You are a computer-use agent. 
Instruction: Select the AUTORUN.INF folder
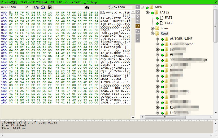(x=181, y=39)
